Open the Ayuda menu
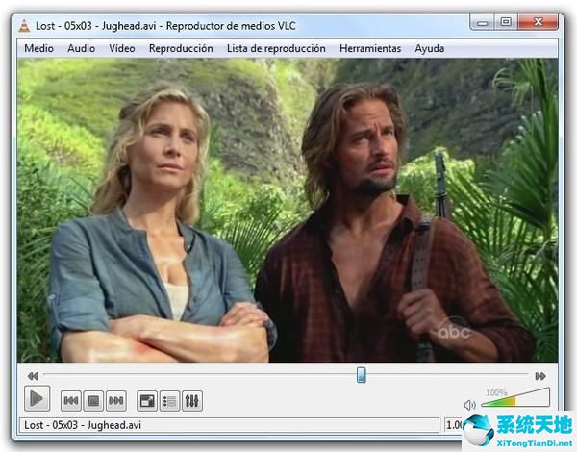Screen dimensions: 577x452 pyautogui.click(x=430, y=49)
